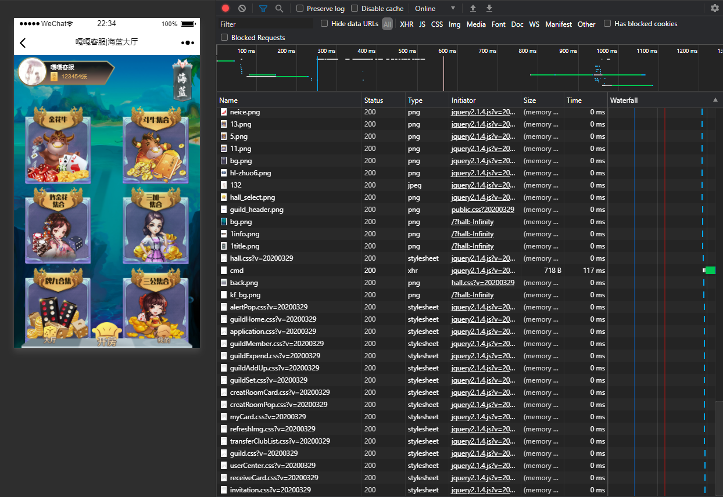Image resolution: width=723 pixels, height=497 pixels.
Task: Click into the Filter text field
Action: [x=266, y=24]
